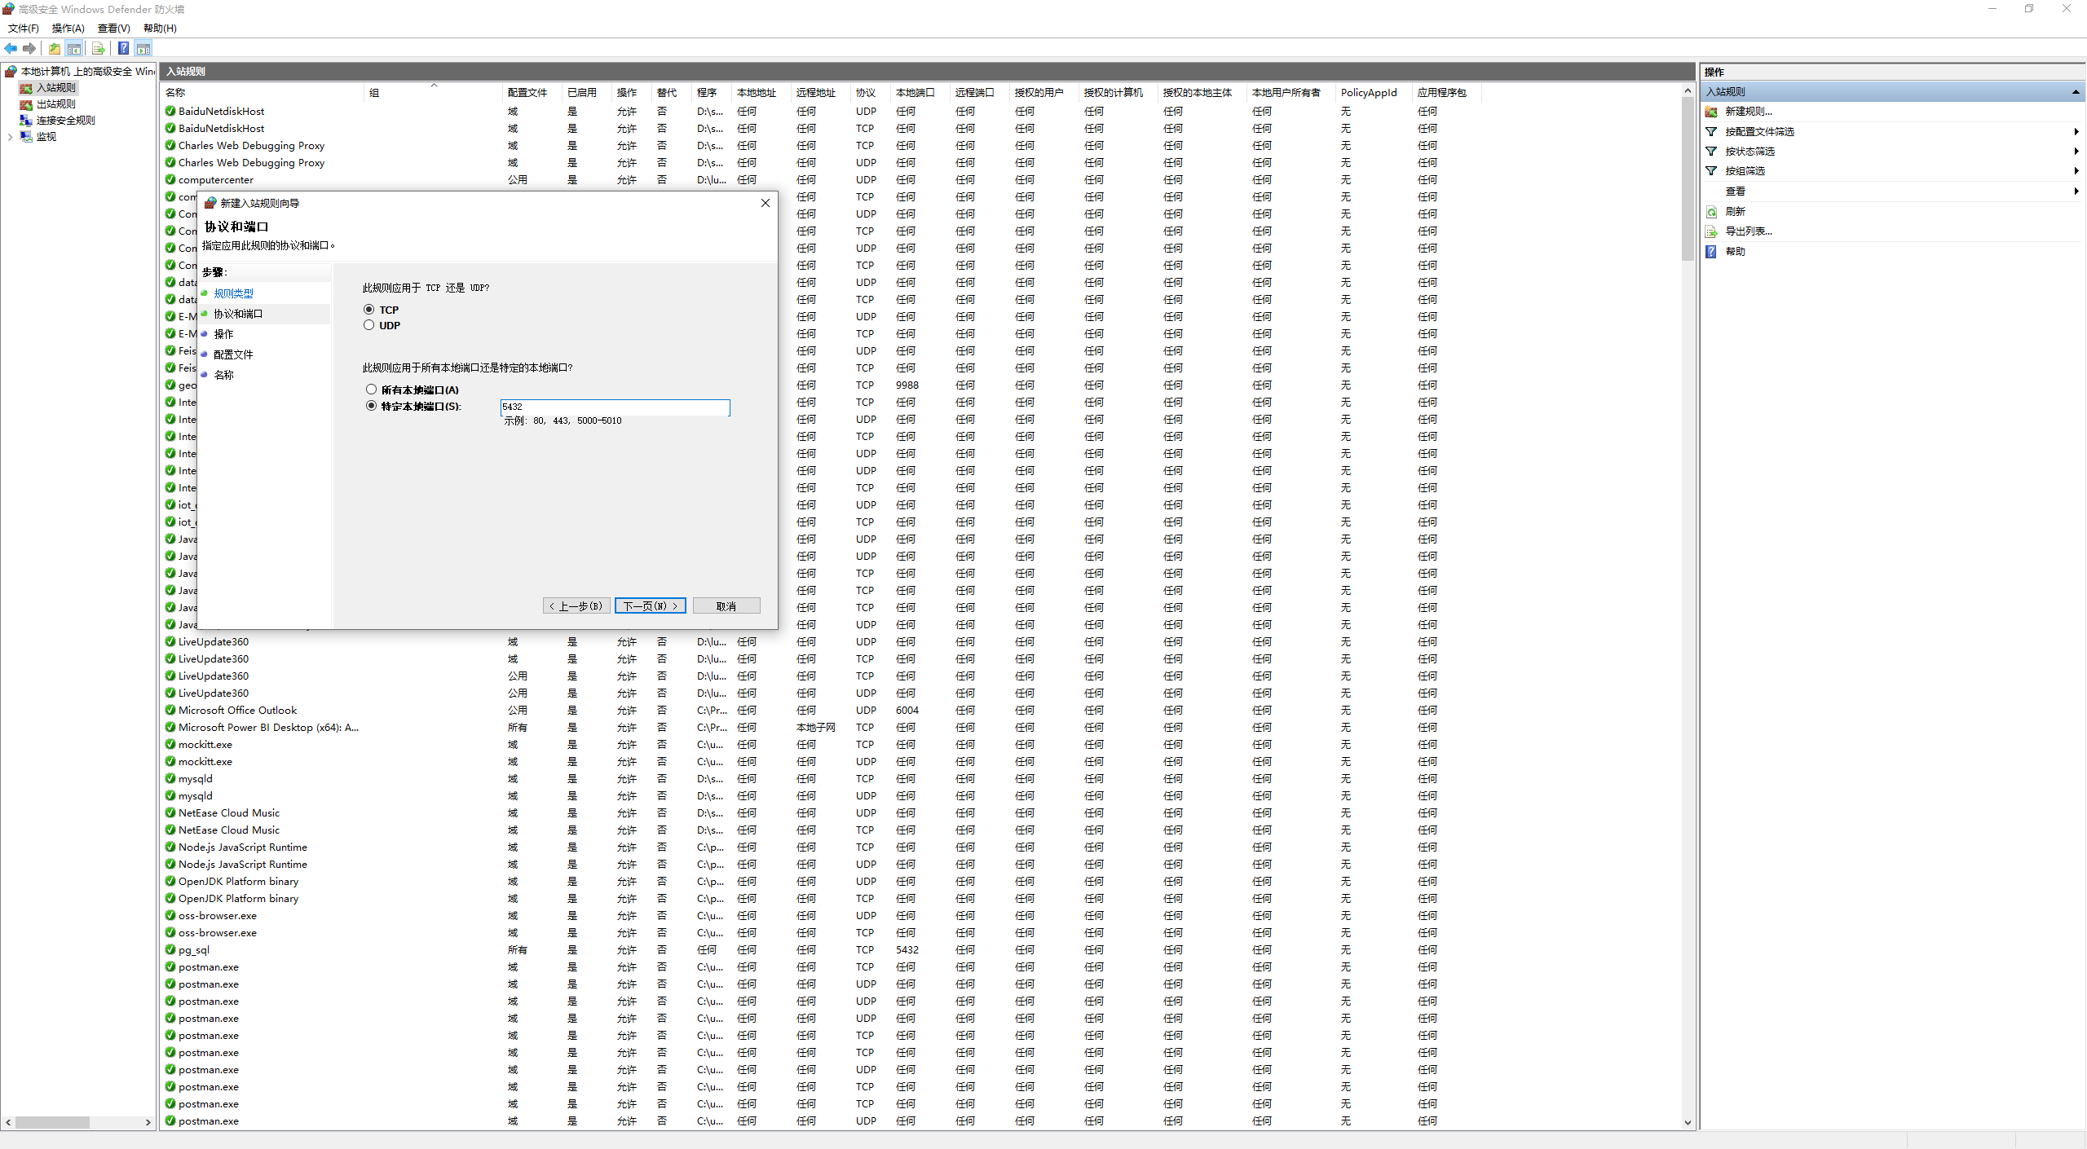Viewport: 2087px width, 1149px height.
Task: Click 新建规则... icon in actions pane
Action: point(1711,112)
